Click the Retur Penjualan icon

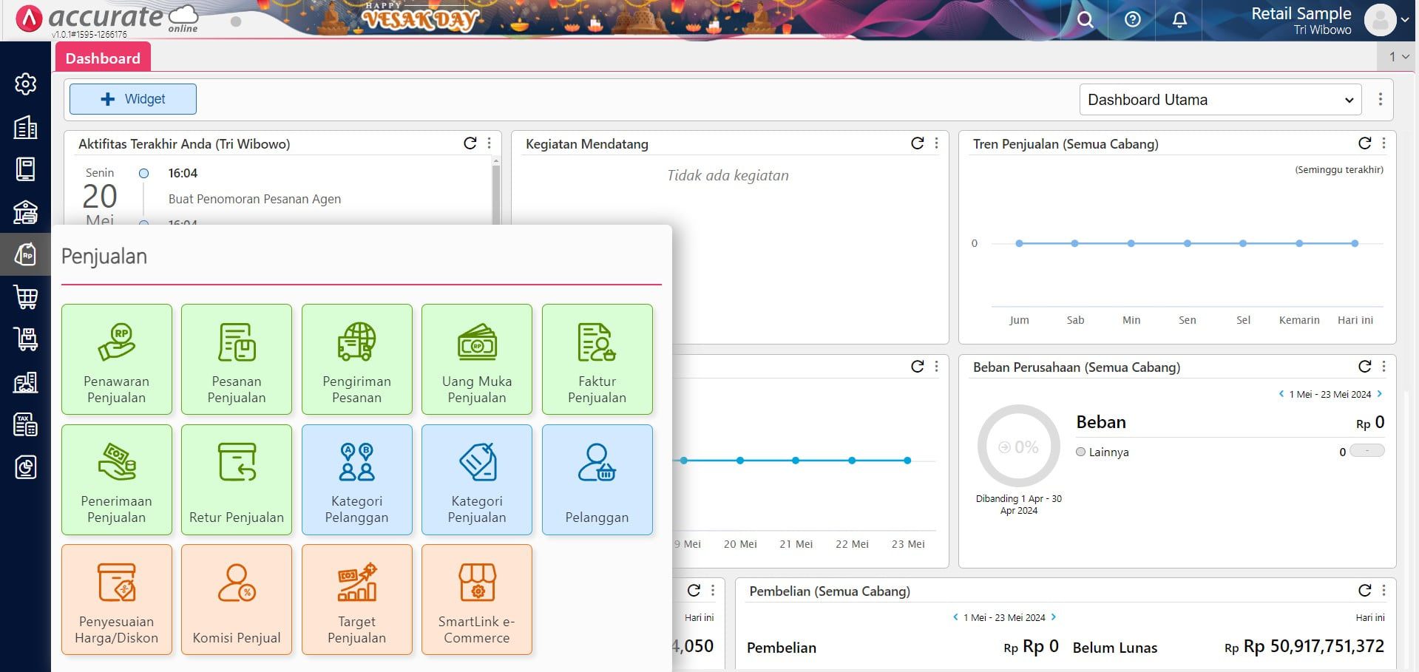point(236,479)
